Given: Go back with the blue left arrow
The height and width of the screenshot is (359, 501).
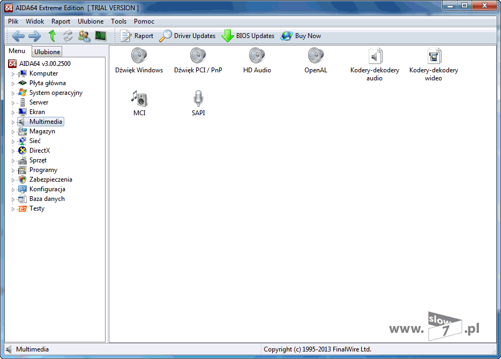Looking at the screenshot, I should [18, 36].
